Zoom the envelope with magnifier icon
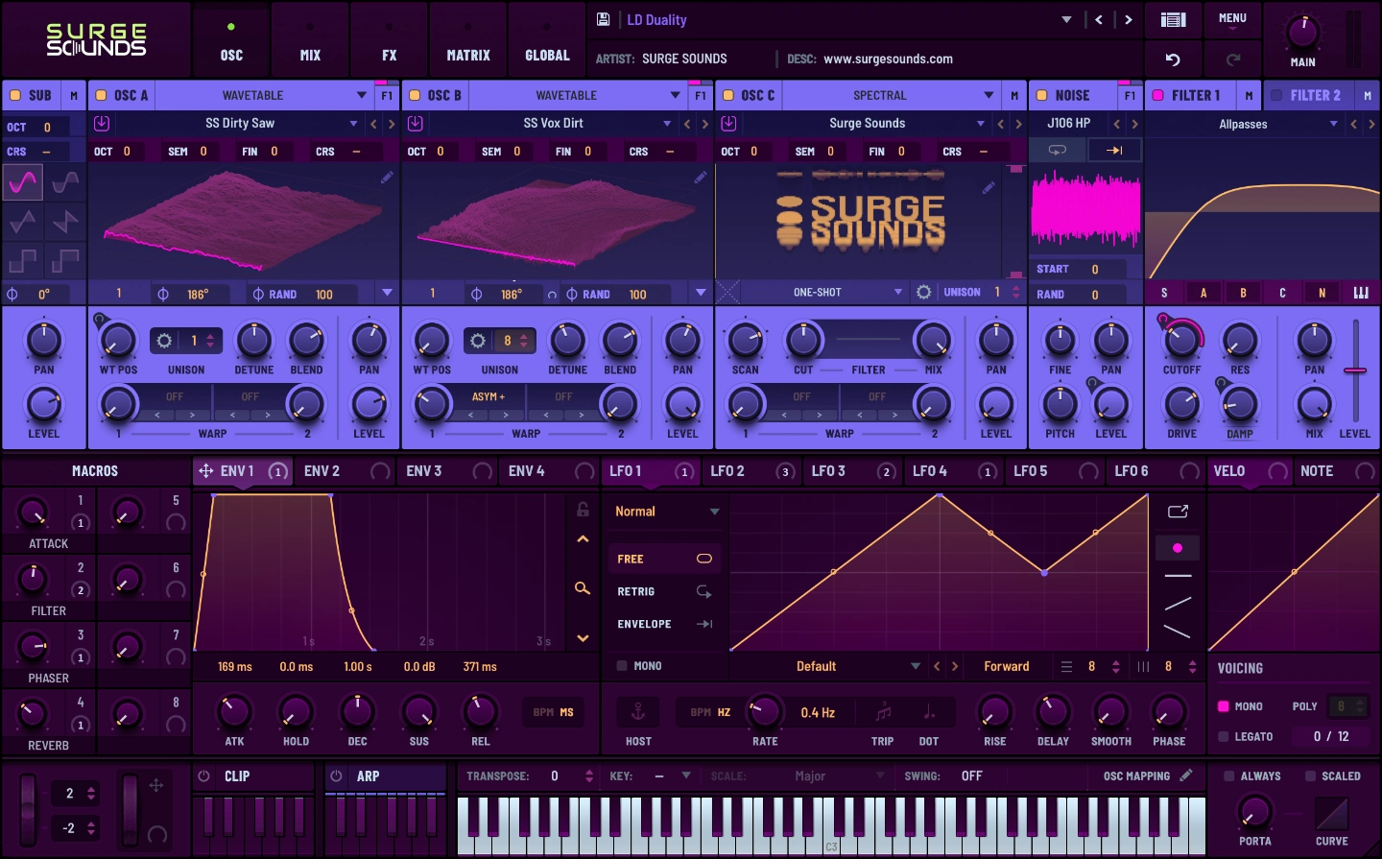Image resolution: width=1382 pixels, height=859 pixels. (x=583, y=587)
